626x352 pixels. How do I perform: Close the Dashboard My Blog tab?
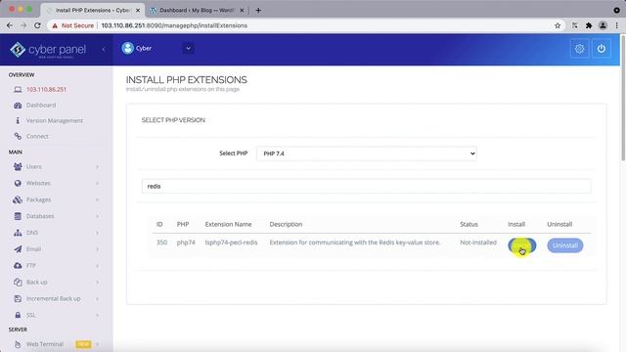click(x=242, y=11)
